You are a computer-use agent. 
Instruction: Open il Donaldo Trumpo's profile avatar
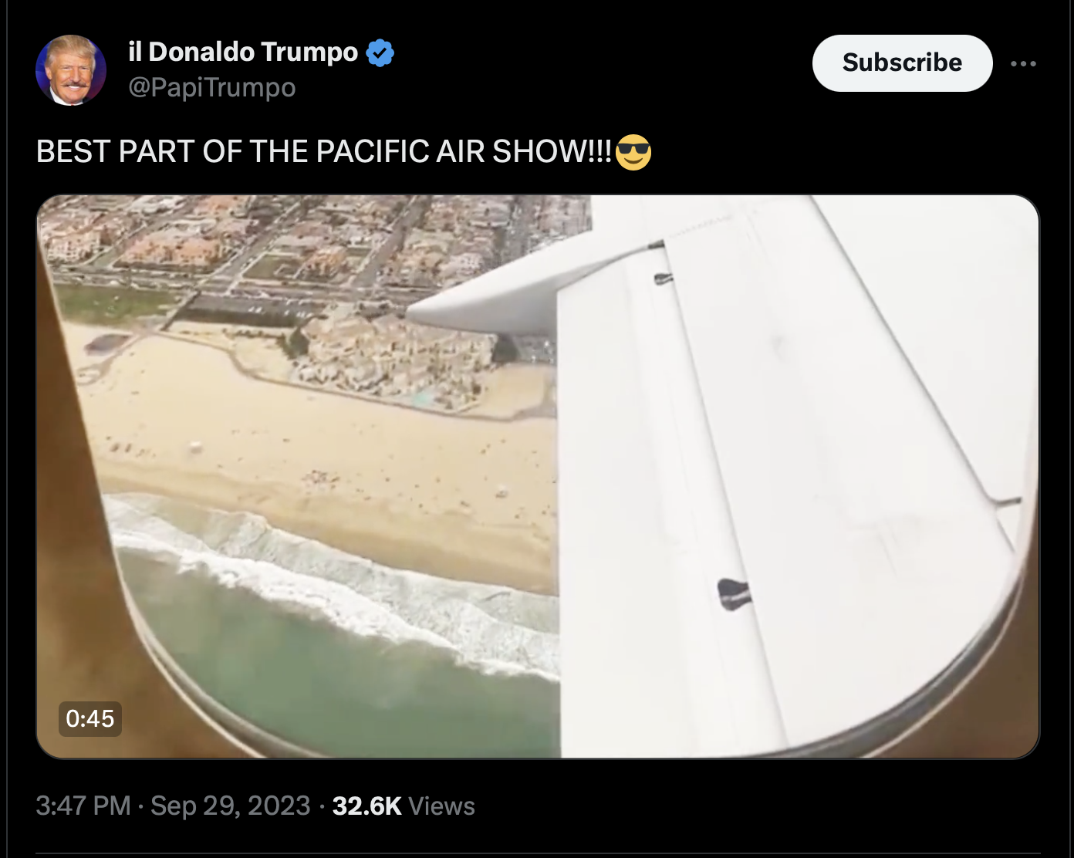71,70
